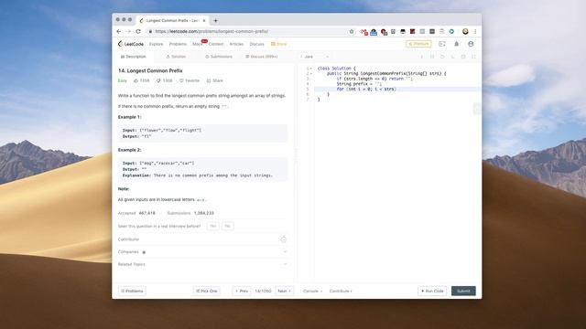Open Discuss in top navigation

(256, 44)
